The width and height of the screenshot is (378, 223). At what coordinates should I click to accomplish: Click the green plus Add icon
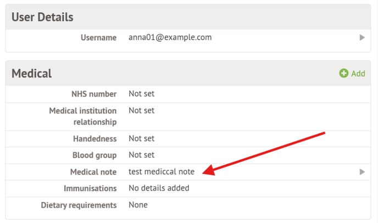pos(343,73)
